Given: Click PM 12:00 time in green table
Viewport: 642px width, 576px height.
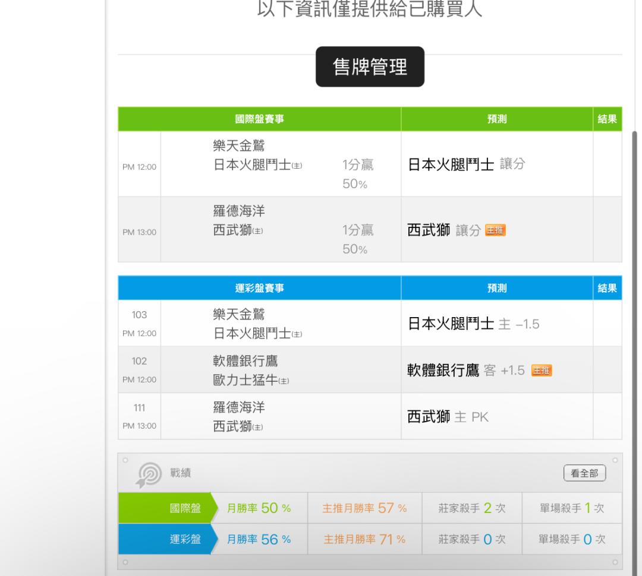Looking at the screenshot, I should [x=139, y=167].
